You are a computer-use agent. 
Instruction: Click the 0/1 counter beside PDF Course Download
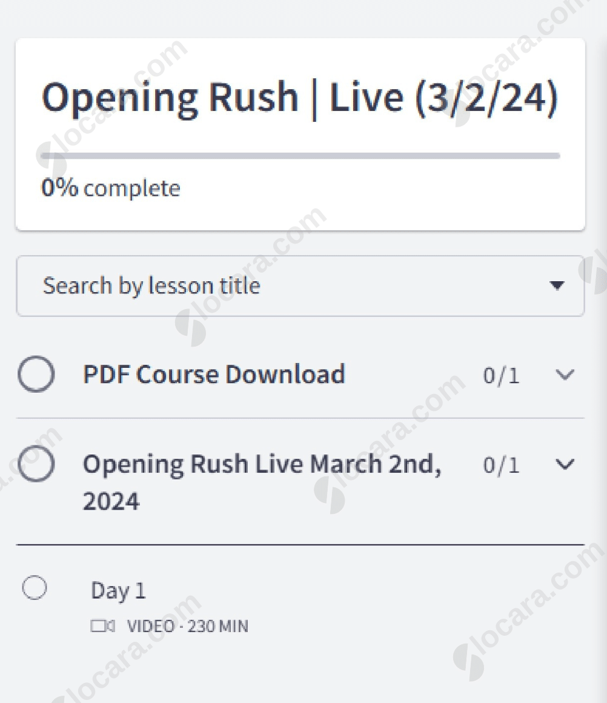pyautogui.click(x=501, y=375)
